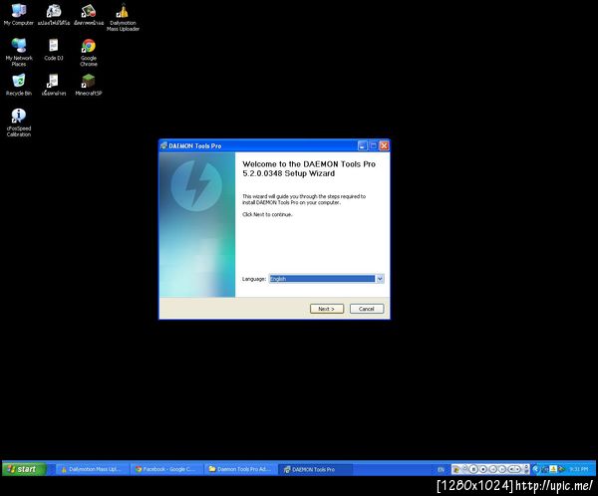
Task: Close the DAEMON Tools Pro setup window
Action: coord(384,145)
